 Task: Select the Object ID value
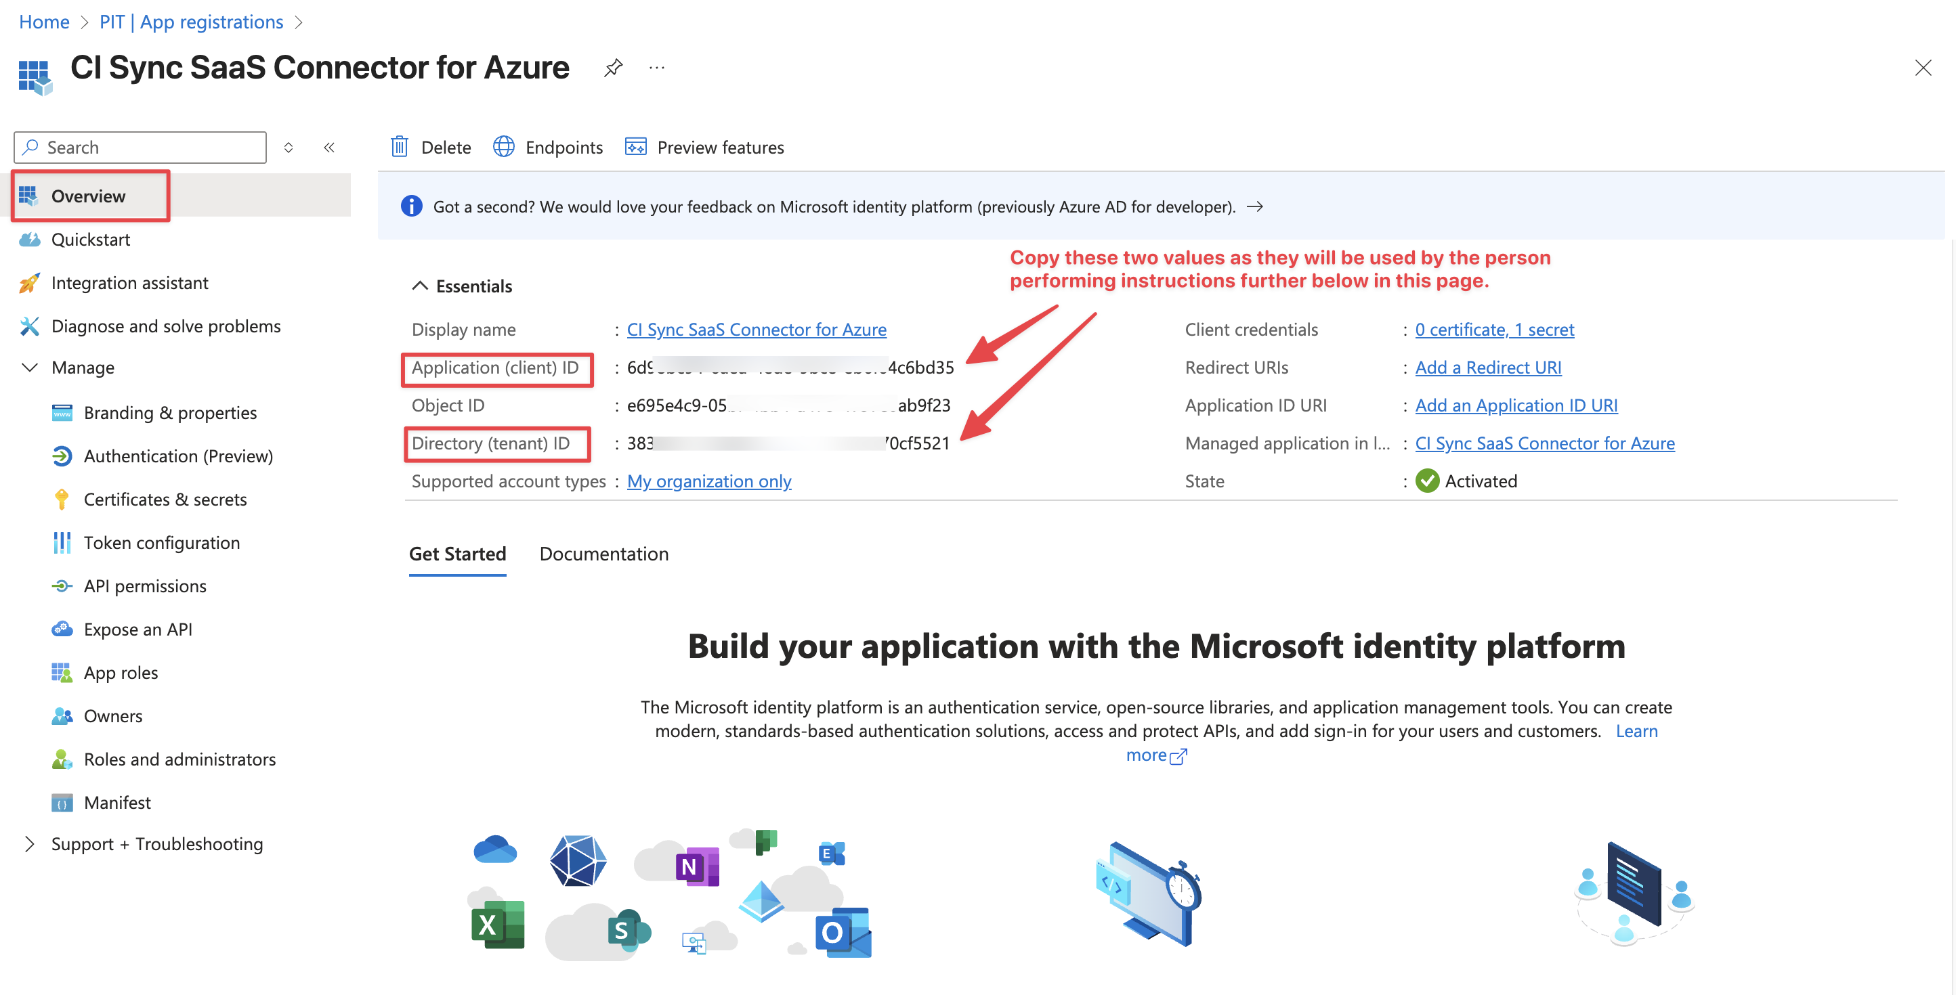click(x=788, y=405)
